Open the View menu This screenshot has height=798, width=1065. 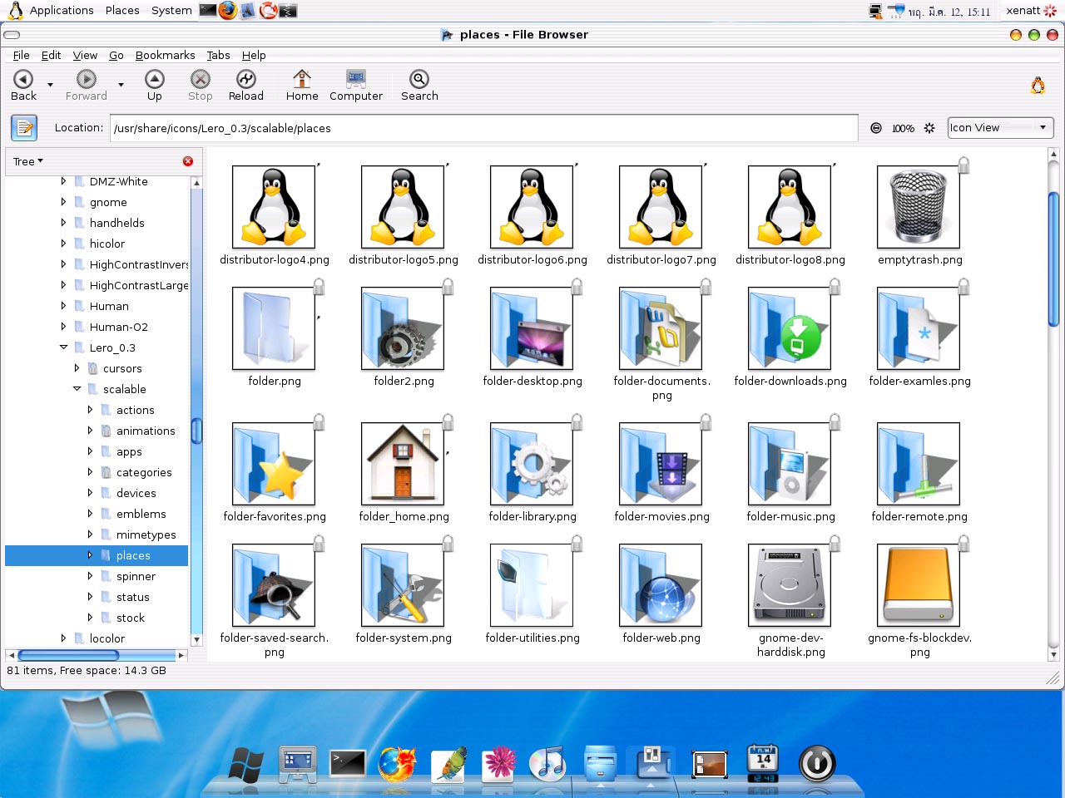[85, 55]
